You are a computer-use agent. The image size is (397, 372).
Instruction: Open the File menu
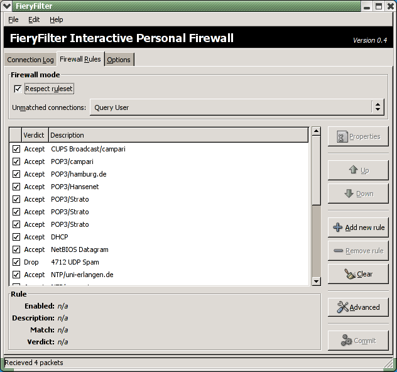[x=13, y=19]
